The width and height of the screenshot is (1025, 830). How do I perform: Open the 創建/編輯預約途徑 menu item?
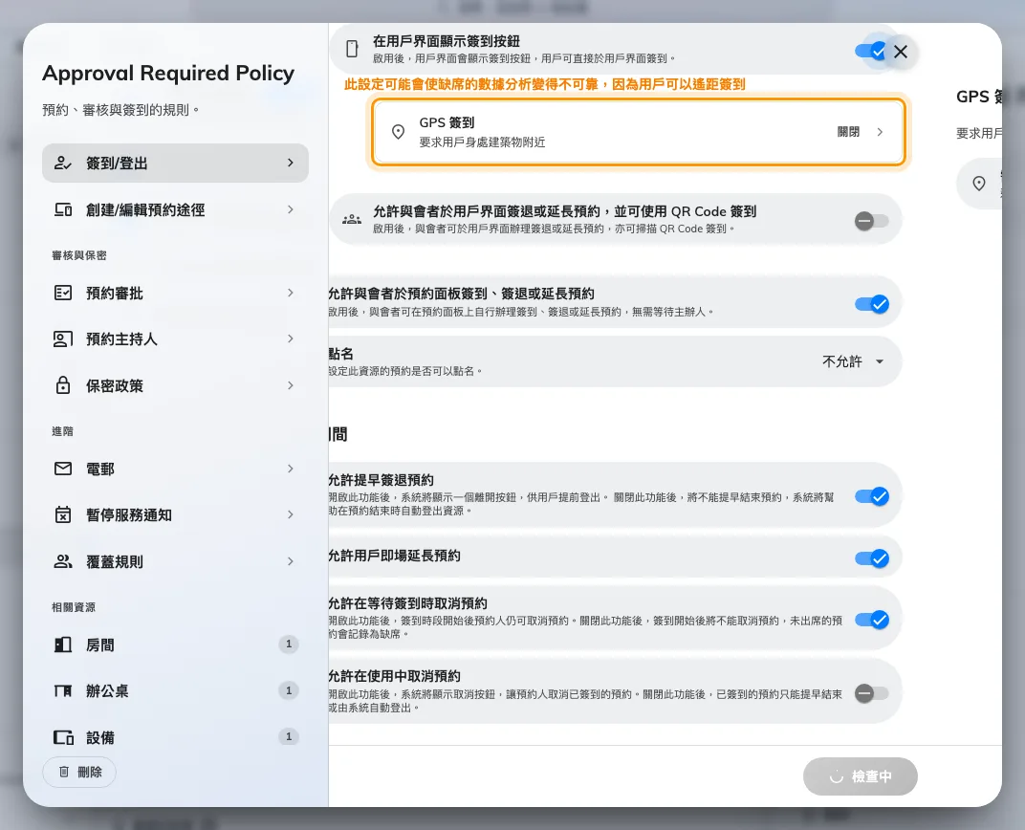[x=175, y=209]
